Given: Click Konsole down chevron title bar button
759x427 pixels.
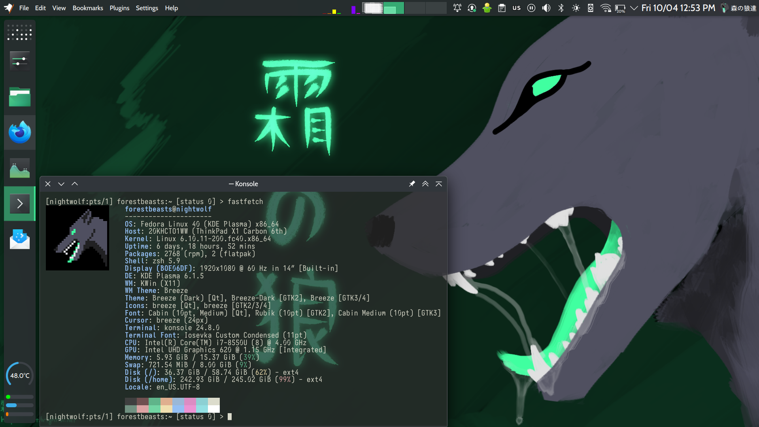Looking at the screenshot, I should (x=61, y=184).
